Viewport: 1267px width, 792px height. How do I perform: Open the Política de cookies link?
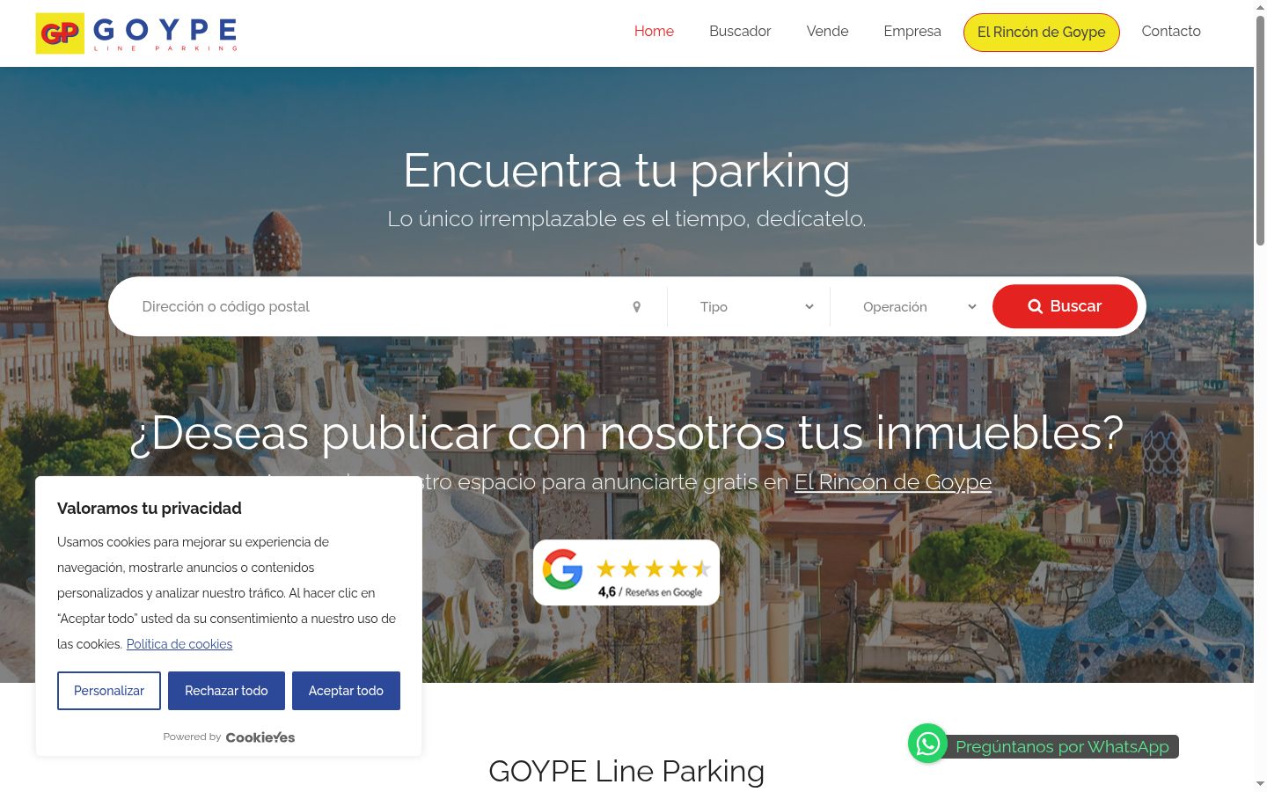(179, 644)
